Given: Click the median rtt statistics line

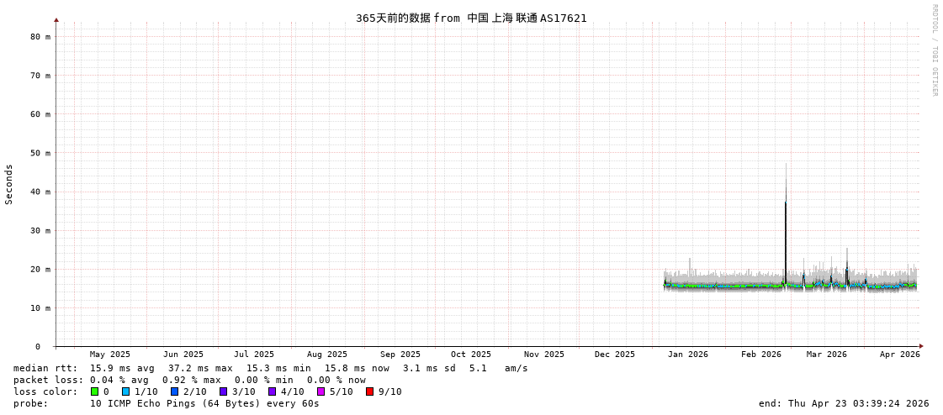Looking at the screenshot, I should pyautogui.click(x=270, y=368).
